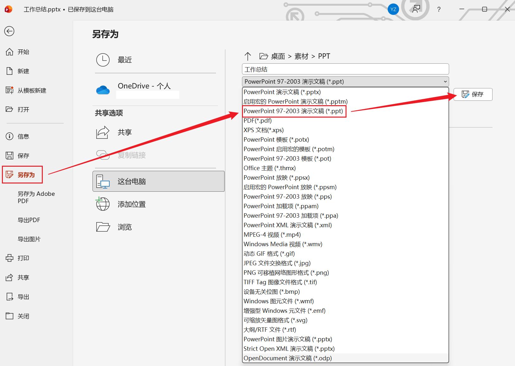The height and width of the screenshot is (366, 515).
Task: Go to 打开 in the sidebar
Action: (x=18, y=110)
